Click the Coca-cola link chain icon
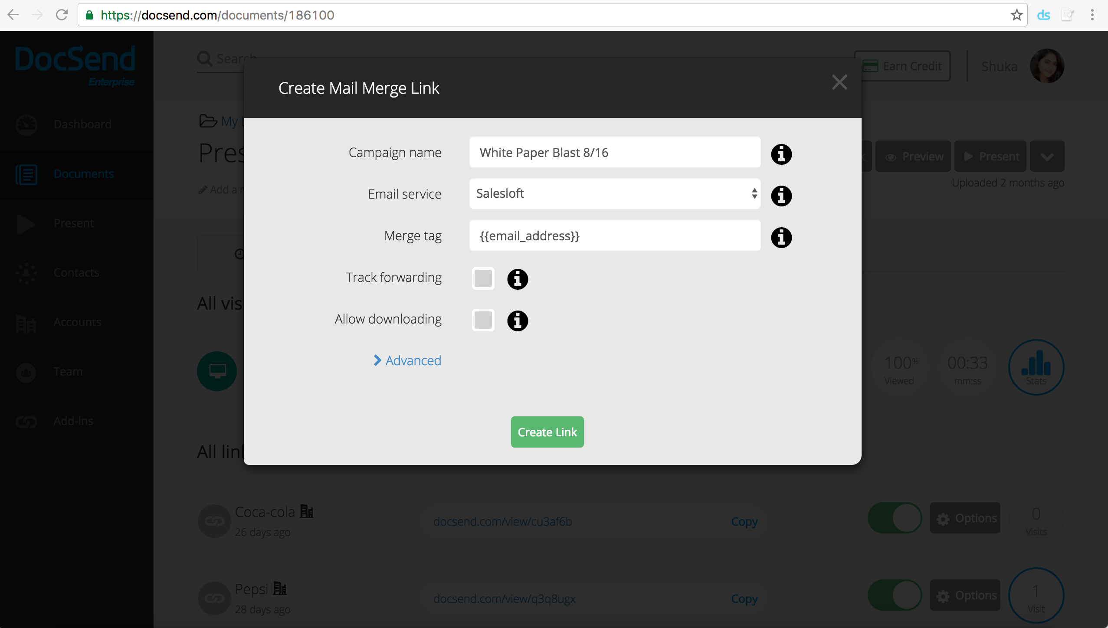This screenshot has height=628, width=1108. [214, 521]
